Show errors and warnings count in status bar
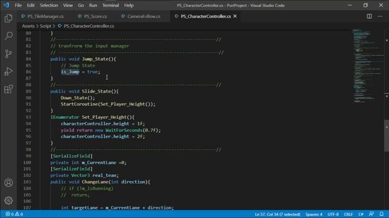 (14, 214)
